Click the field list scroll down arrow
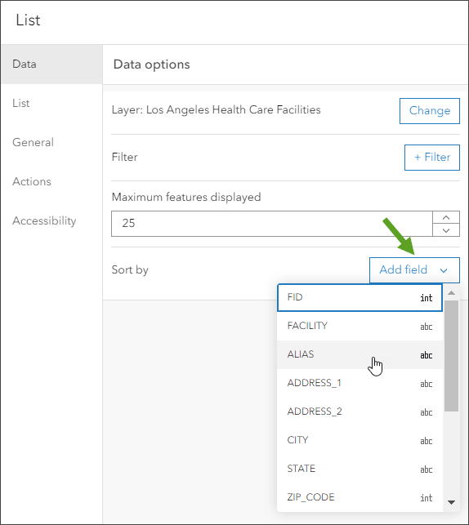This screenshot has width=469, height=525. pos(451,502)
